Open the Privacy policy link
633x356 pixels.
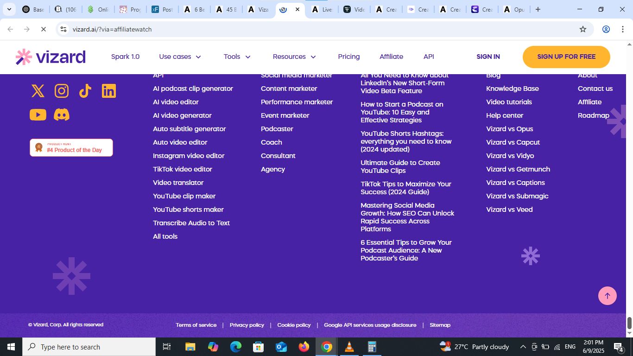click(x=247, y=325)
